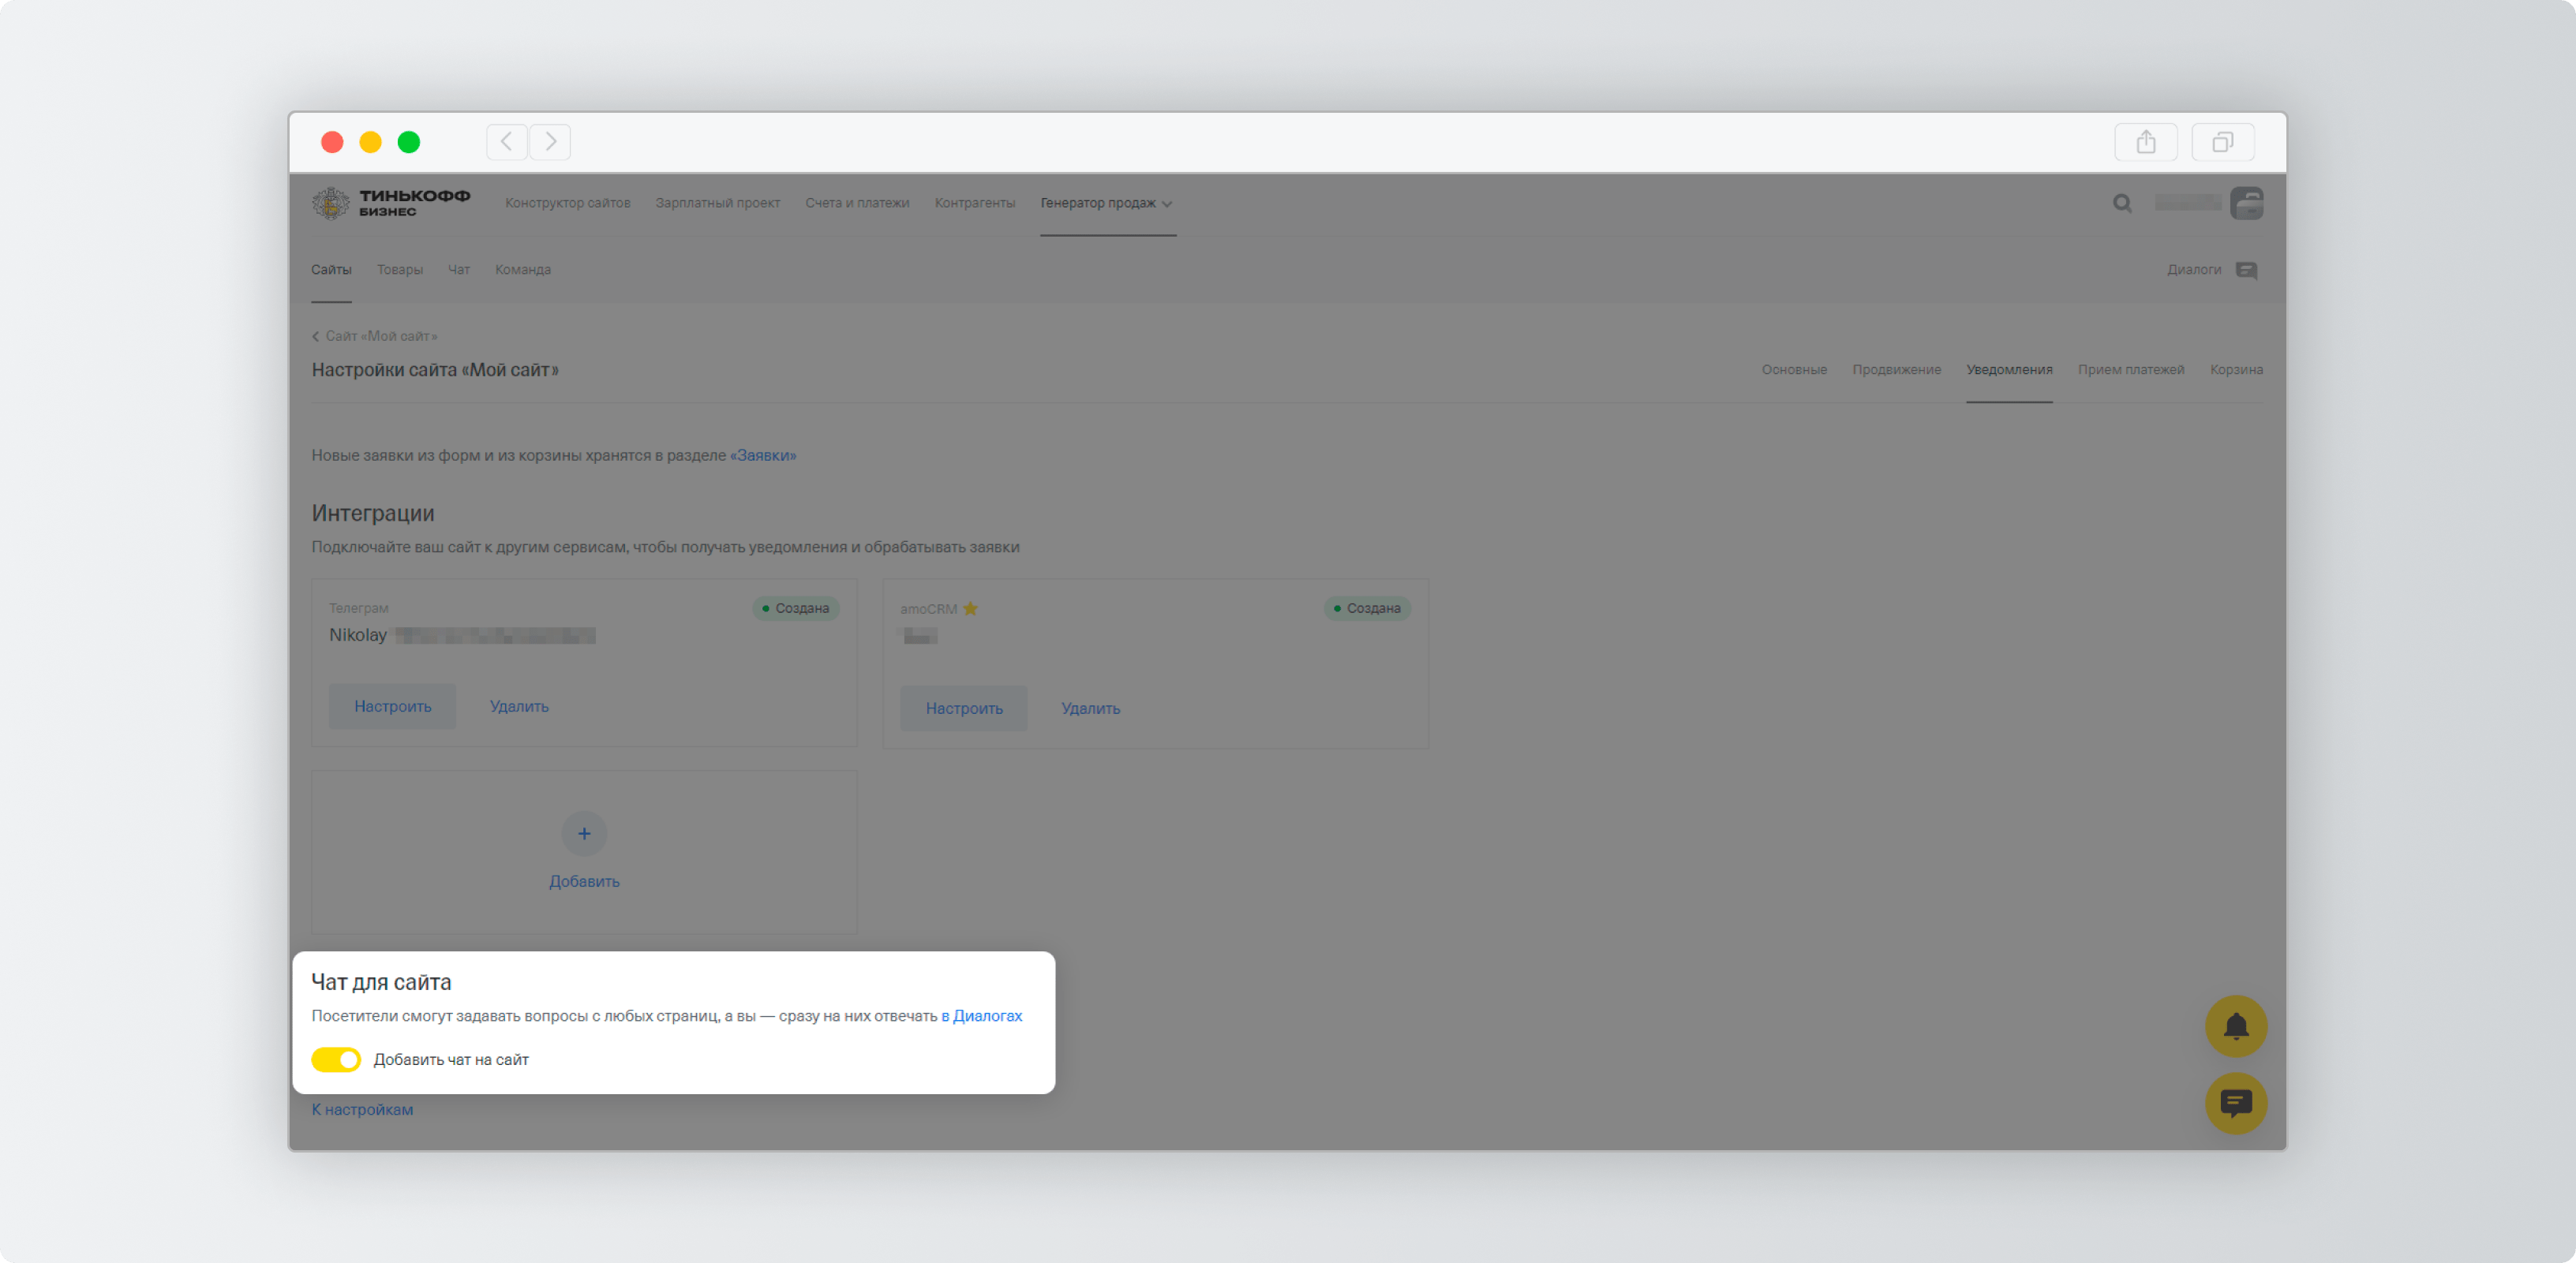Click the Интеграции heading

click(373, 514)
